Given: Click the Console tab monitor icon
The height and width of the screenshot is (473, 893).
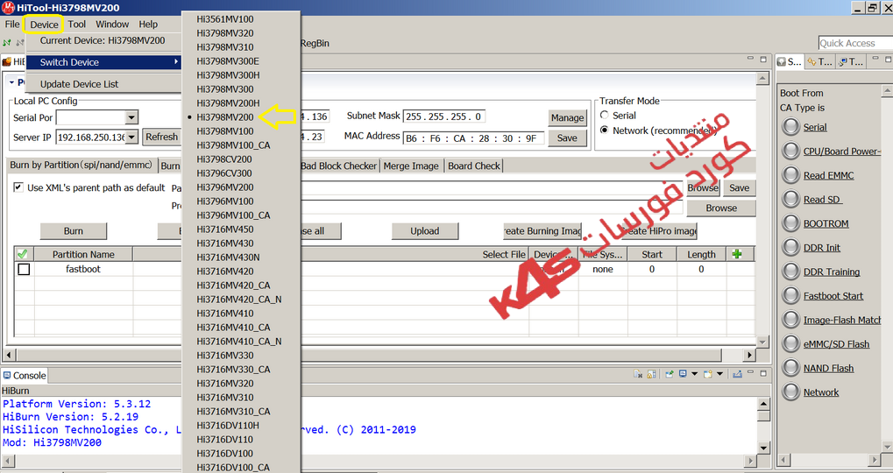Looking at the screenshot, I should coord(7,375).
